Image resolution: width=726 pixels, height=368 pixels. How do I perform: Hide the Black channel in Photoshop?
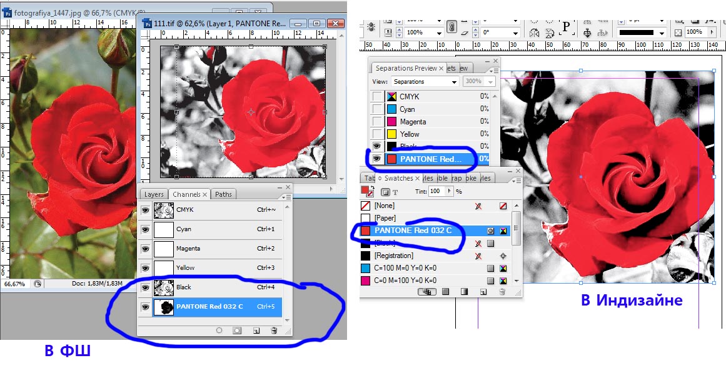[145, 287]
